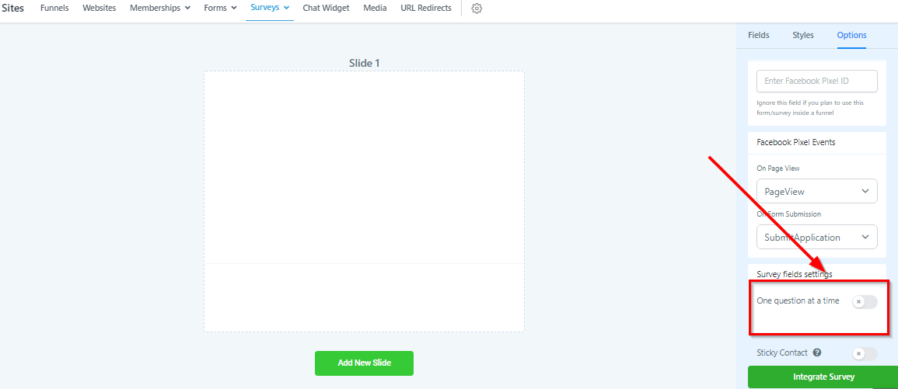The height and width of the screenshot is (389, 898).
Task: Open URL Redirects page
Action: (x=425, y=8)
